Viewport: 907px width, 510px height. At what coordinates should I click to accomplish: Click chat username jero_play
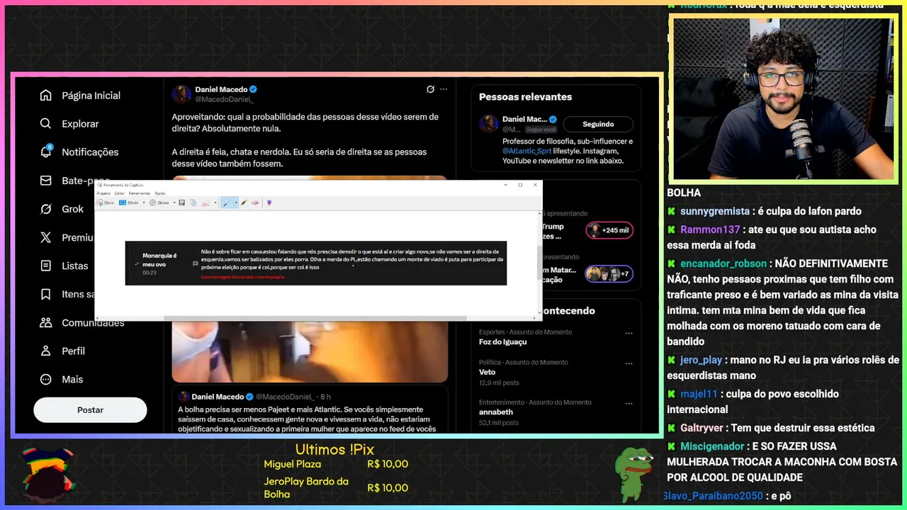coord(701,360)
